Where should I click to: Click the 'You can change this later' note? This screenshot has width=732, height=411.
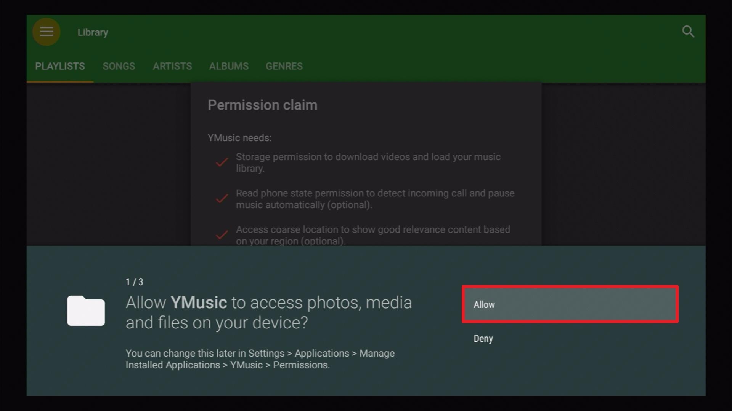tap(260, 359)
